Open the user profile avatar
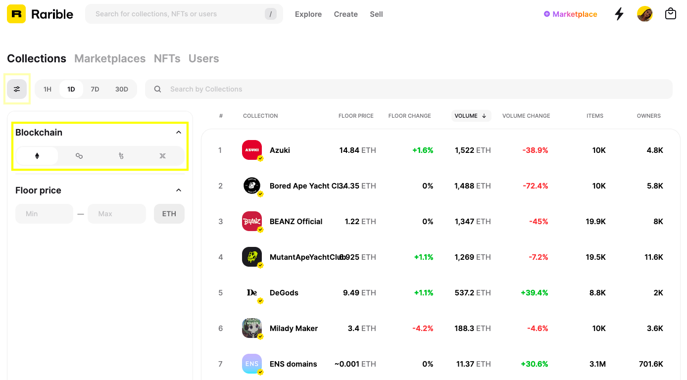Viewport: 687px width, 380px height. tap(645, 14)
